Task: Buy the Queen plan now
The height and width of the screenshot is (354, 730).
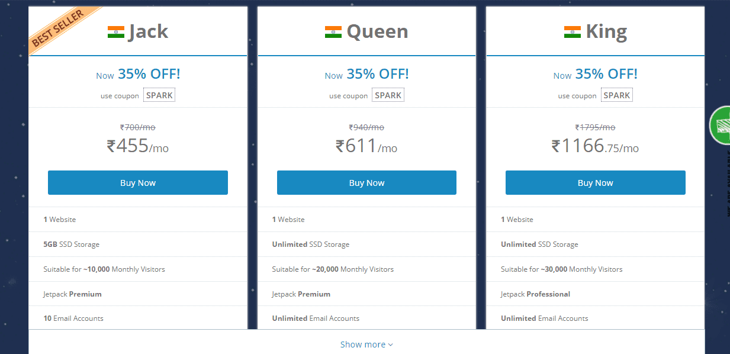Action: [x=366, y=182]
